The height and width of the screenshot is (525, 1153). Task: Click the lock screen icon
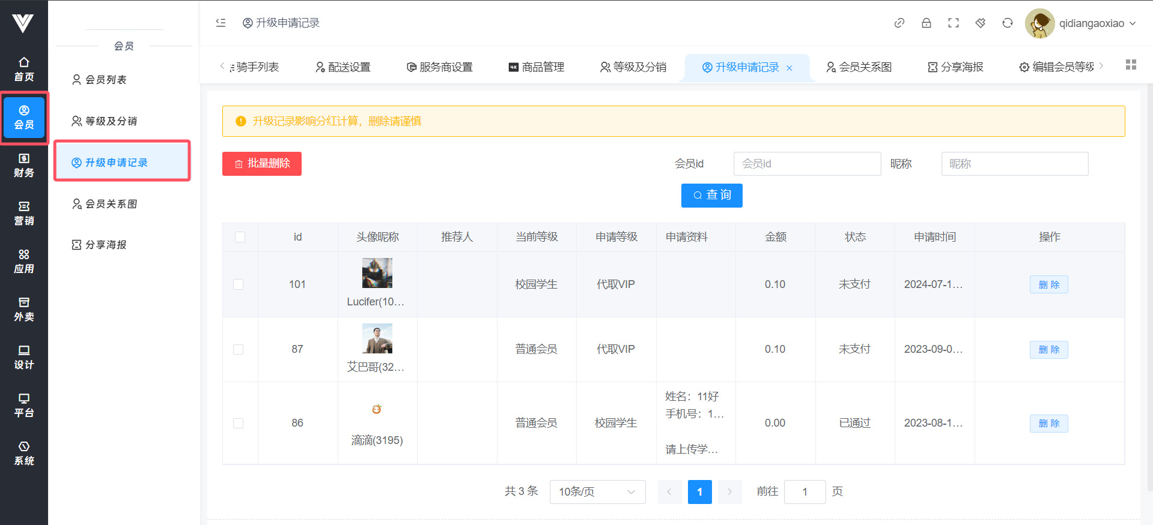(926, 23)
